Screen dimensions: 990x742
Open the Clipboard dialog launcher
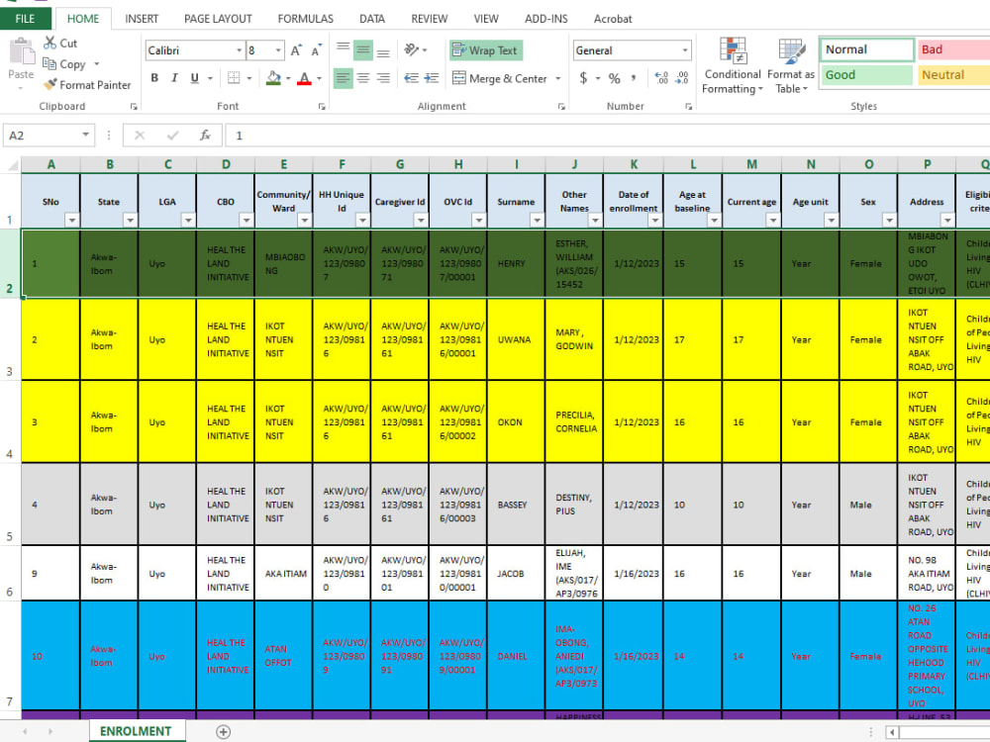pos(134,107)
